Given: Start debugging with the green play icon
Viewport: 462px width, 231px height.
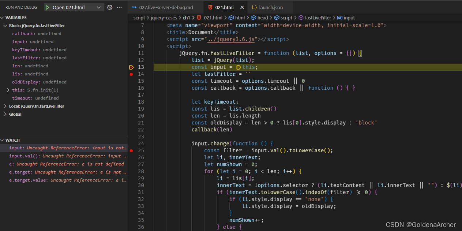Looking at the screenshot, I should pos(48,7).
